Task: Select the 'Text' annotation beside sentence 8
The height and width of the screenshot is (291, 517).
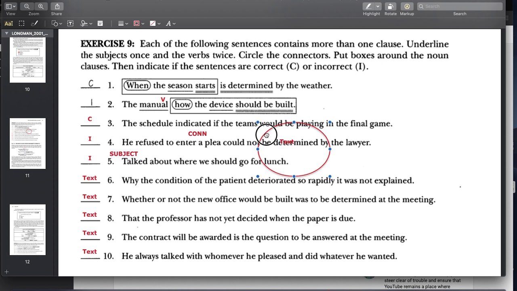Action: point(90,215)
